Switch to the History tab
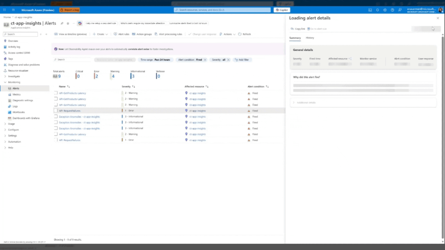The height and width of the screenshot is (250, 445). click(x=310, y=38)
